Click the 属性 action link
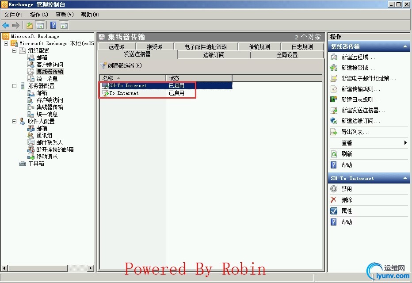 (x=347, y=211)
